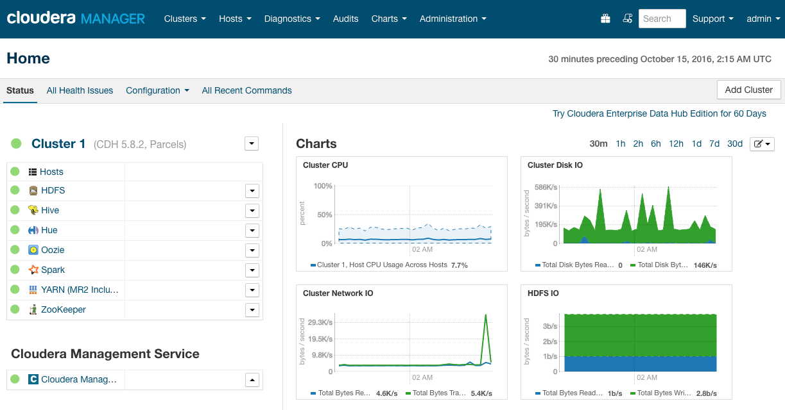Click the Hive bee icon
Image resolution: width=785 pixels, height=410 pixels.
33,210
